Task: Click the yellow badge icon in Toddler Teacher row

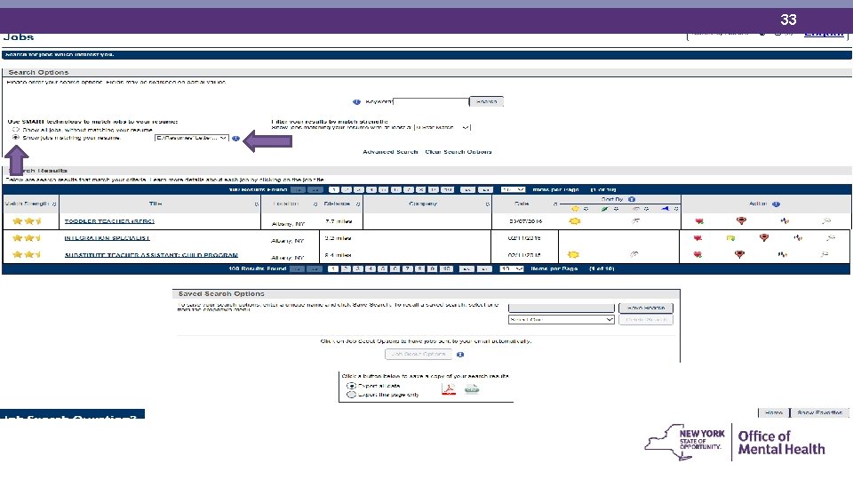Action: click(x=575, y=221)
